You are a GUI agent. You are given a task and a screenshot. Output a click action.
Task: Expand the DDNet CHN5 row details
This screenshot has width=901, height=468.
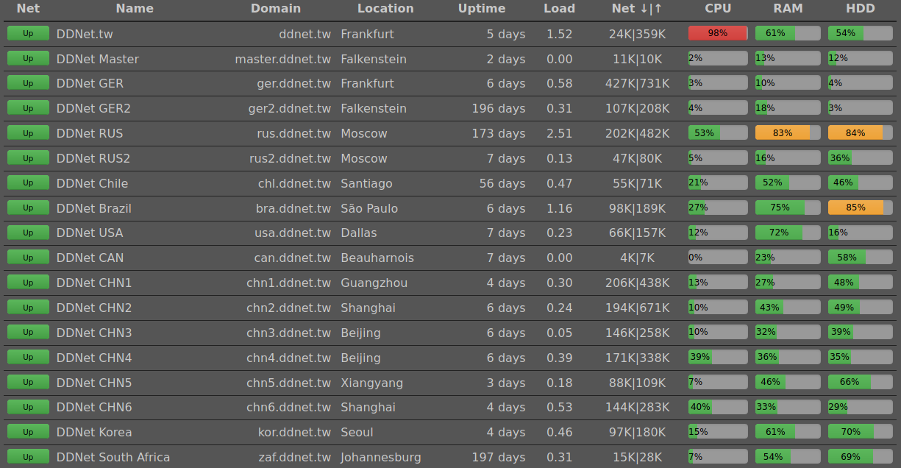[x=94, y=383]
